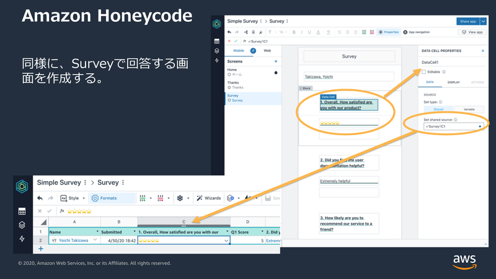Open Yoichi Takizawa cell dropdown chevron

(x=95, y=240)
